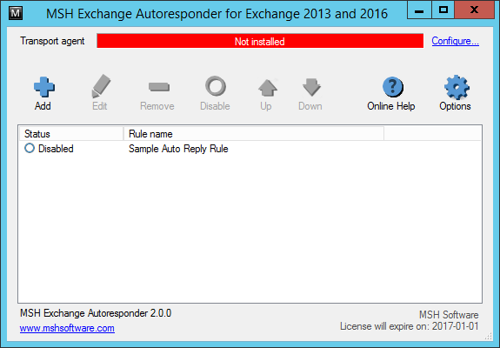Open Options gear icon
The width and height of the screenshot is (500, 348).
[x=457, y=87]
